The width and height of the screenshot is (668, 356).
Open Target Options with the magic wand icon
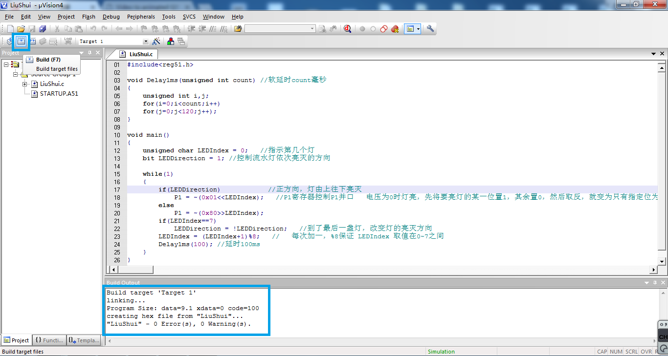156,42
